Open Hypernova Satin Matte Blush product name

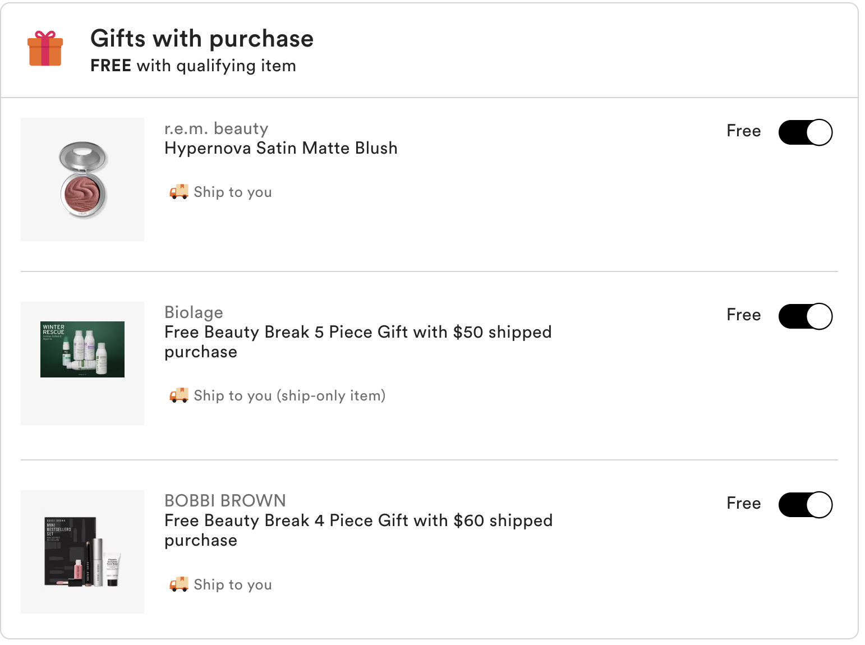point(280,148)
